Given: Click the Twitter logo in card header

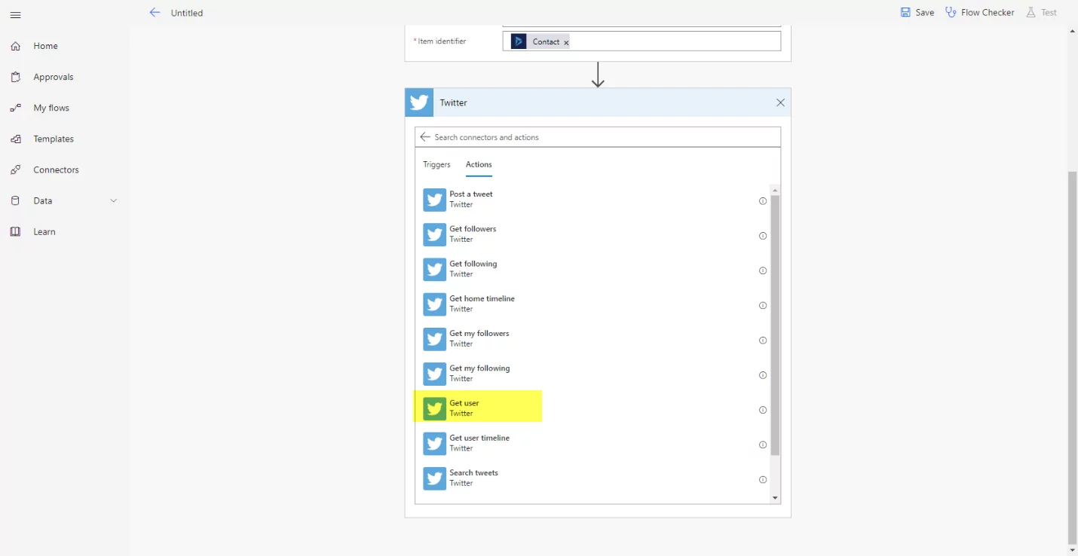Looking at the screenshot, I should tap(419, 102).
